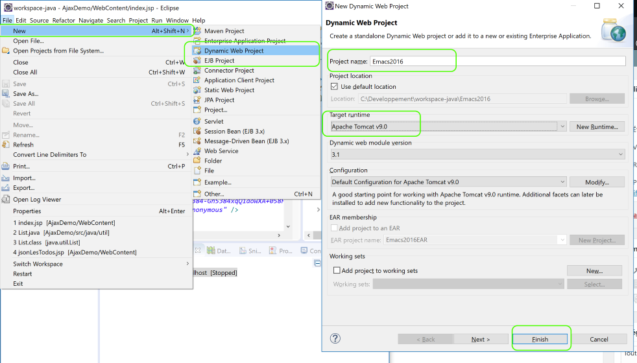
Task: Switch to the Properties view tab
Action: point(281,250)
